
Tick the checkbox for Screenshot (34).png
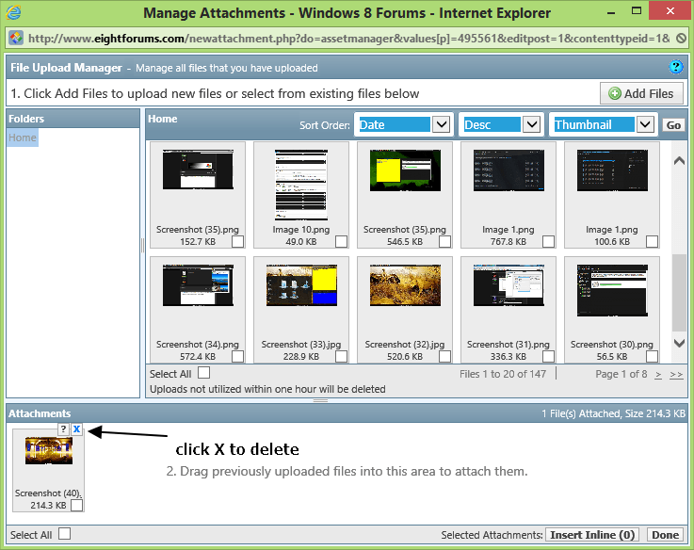[237, 356]
